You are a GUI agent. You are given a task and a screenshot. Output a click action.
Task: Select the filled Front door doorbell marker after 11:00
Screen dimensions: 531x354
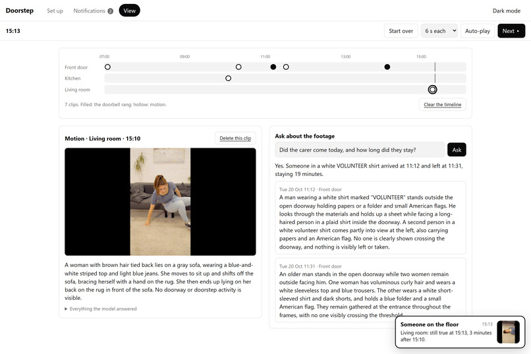273,67
